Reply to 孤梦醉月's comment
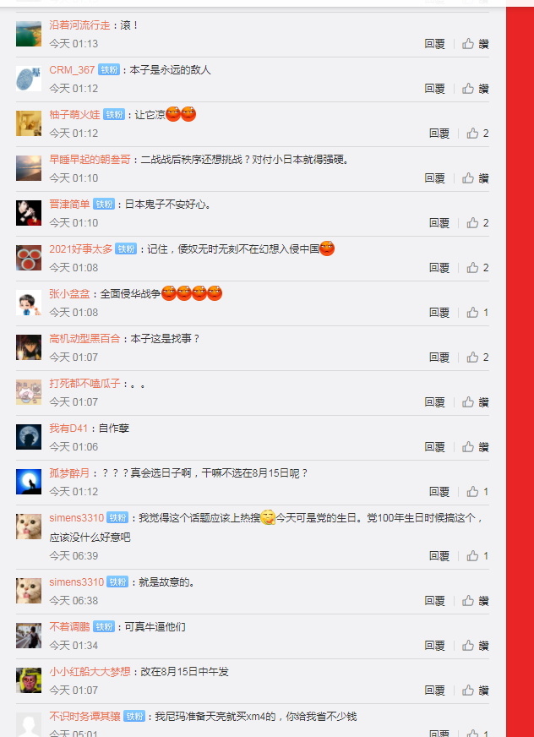Image resolution: width=534 pixels, height=737 pixels. [x=439, y=492]
